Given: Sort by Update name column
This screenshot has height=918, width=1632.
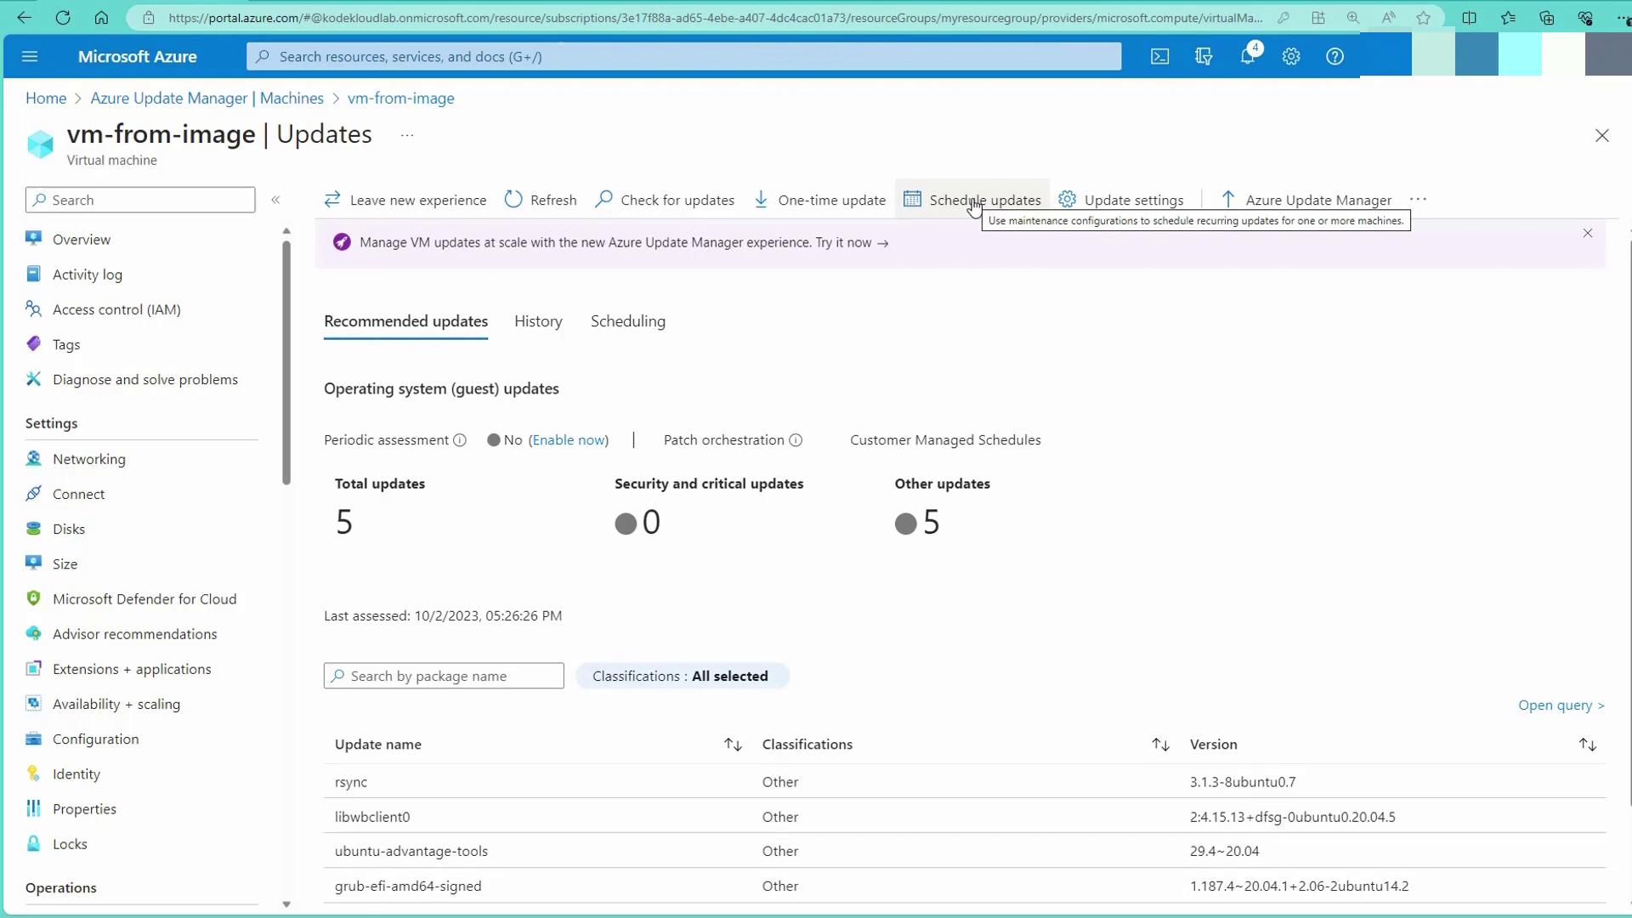Looking at the screenshot, I should [x=733, y=745].
